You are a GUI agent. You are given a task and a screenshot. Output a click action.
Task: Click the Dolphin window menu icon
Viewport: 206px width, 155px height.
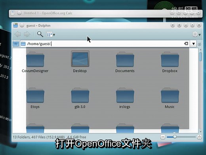click(x=15, y=25)
